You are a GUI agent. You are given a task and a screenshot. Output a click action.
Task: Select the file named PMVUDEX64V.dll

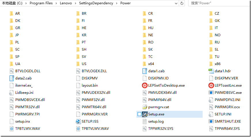pos(162,93)
